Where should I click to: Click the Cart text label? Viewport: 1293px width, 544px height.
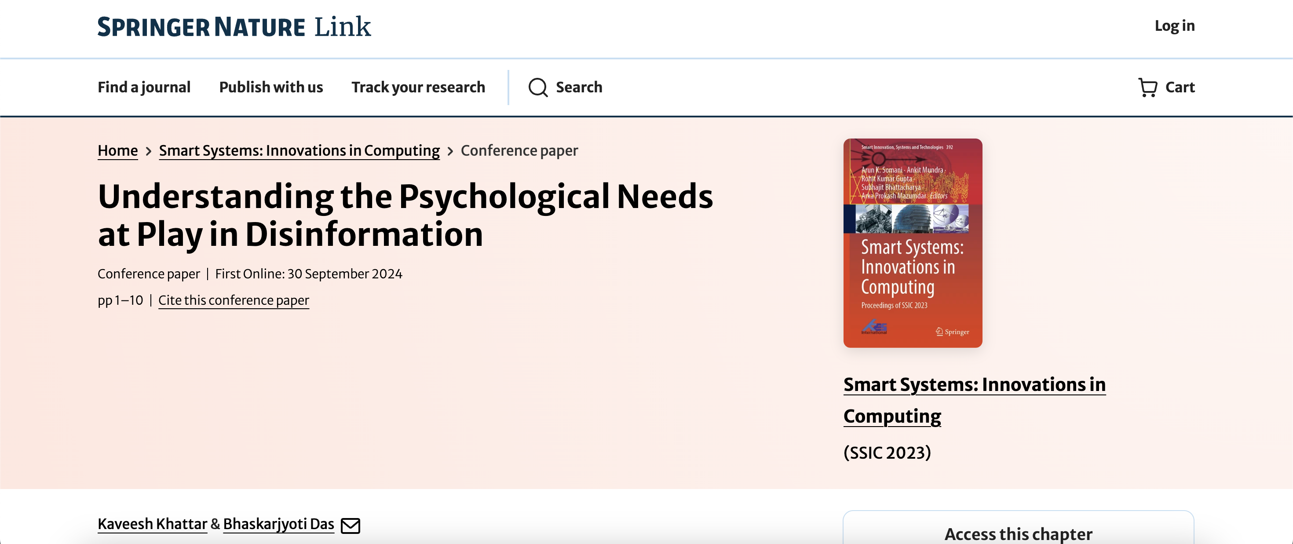1180,88
